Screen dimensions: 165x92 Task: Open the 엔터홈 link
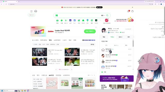click(x=92, y=44)
